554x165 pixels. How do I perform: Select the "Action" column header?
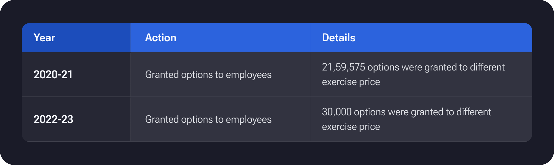click(161, 38)
